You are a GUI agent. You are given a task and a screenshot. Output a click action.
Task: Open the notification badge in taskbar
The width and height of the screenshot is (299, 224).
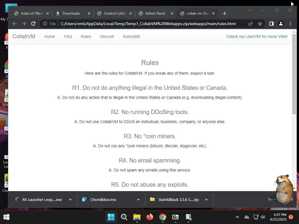(291, 217)
